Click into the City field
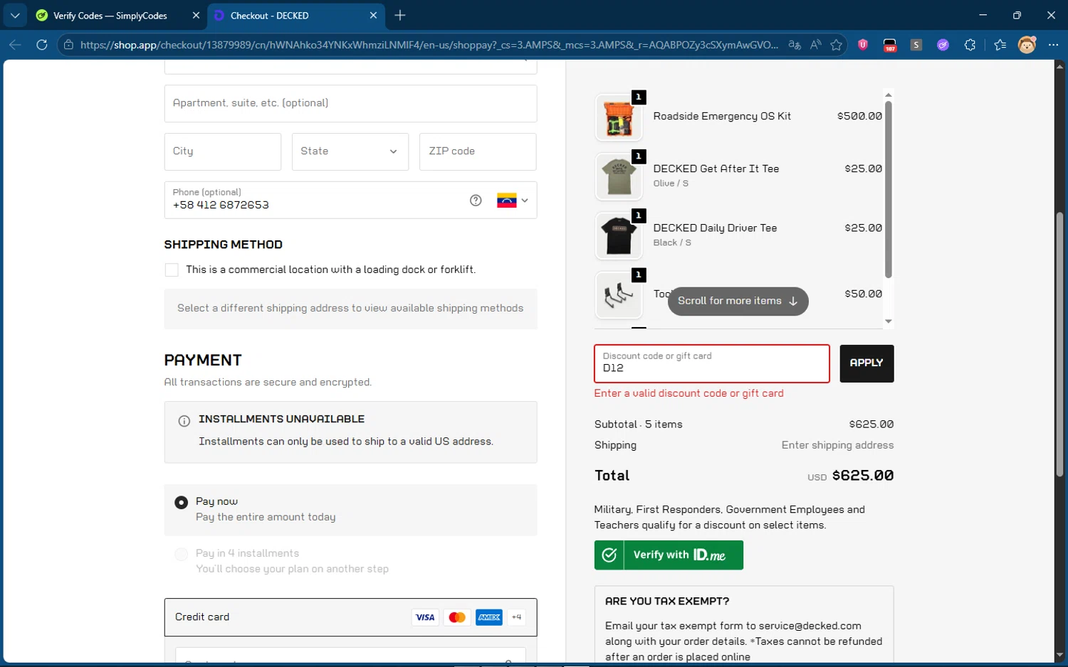Screen dimensions: 1068x667 223,151
